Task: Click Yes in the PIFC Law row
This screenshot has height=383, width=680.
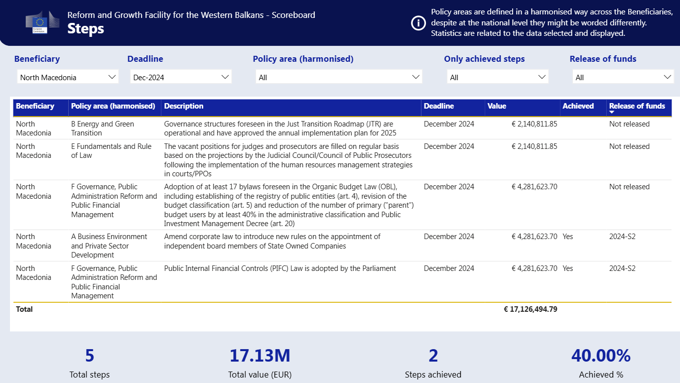Action: click(x=568, y=268)
